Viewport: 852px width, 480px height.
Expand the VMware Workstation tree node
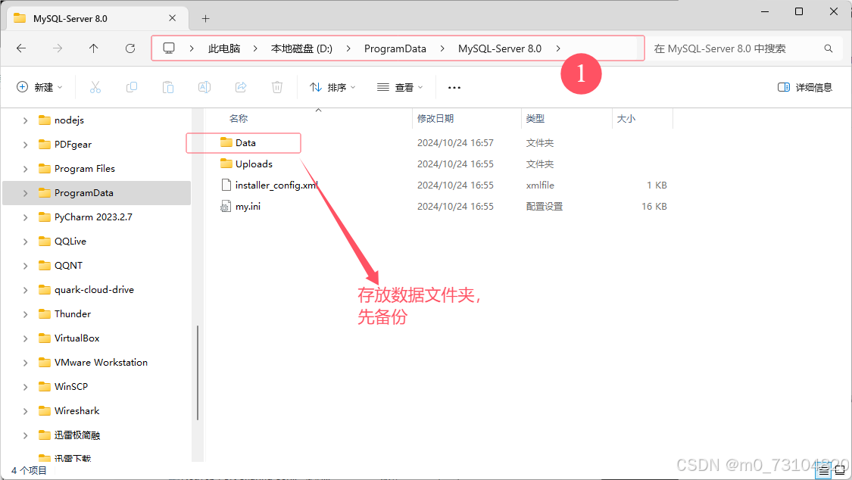point(25,363)
